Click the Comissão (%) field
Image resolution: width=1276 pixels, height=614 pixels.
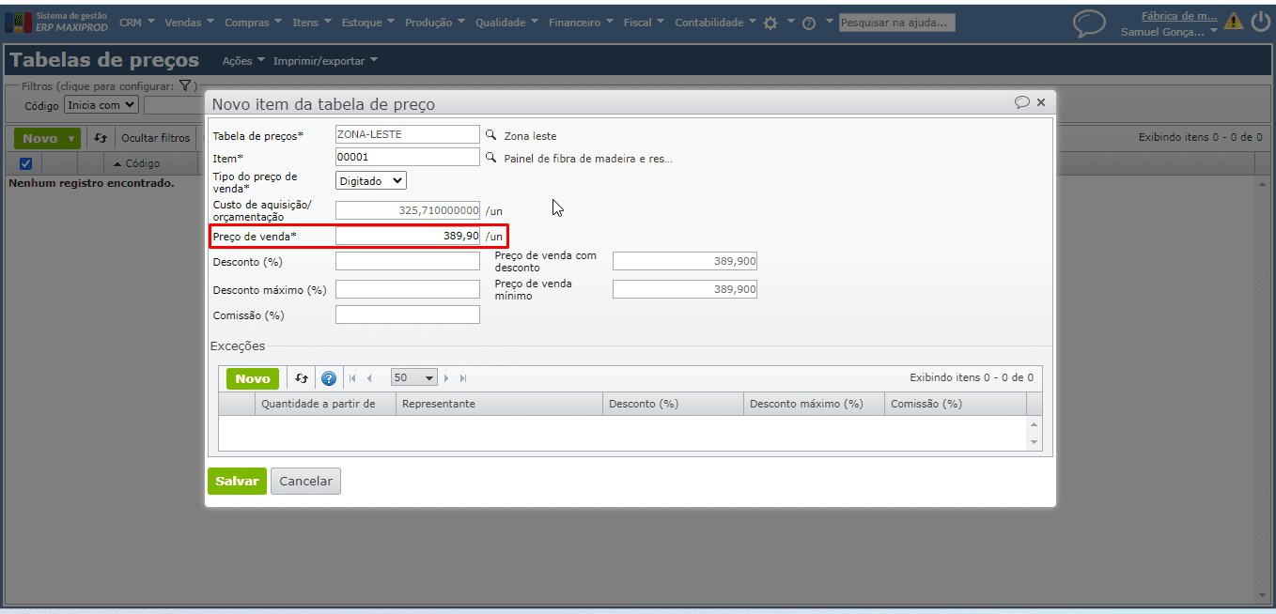[x=408, y=315]
